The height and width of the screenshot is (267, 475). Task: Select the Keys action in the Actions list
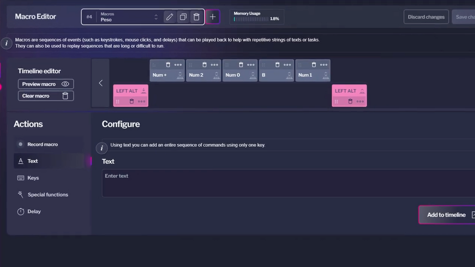tap(33, 178)
